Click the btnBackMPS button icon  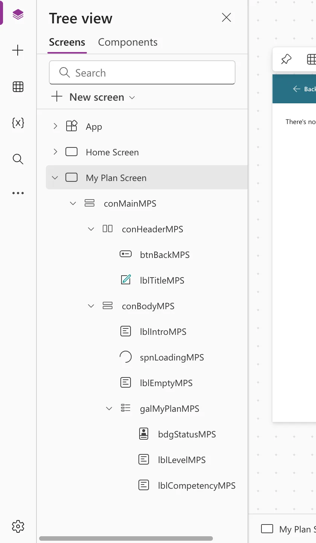click(x=126, y=254)
